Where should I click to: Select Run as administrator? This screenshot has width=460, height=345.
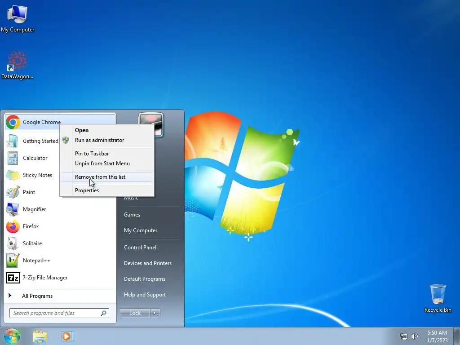[107, 140]
